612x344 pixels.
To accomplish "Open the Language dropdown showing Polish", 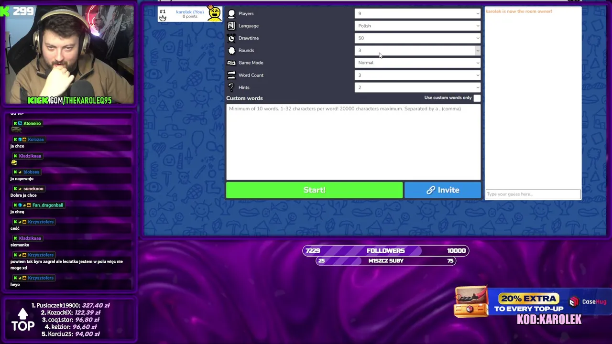I will point(417,26).
